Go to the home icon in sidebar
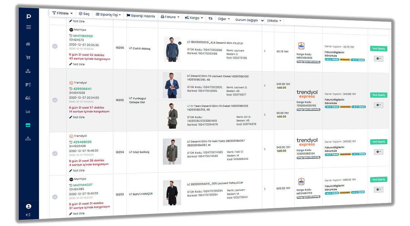Image resolution: width=410 pixels, height=226 pixels. click(28, 44)
